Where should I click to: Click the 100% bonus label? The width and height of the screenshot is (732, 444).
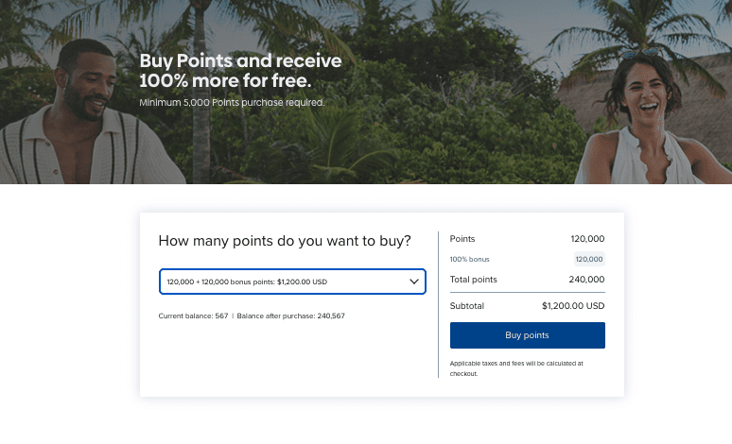(470, 259)
